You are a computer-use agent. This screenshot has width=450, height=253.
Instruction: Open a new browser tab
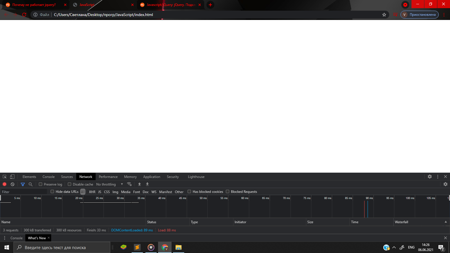tap(210, 5)
